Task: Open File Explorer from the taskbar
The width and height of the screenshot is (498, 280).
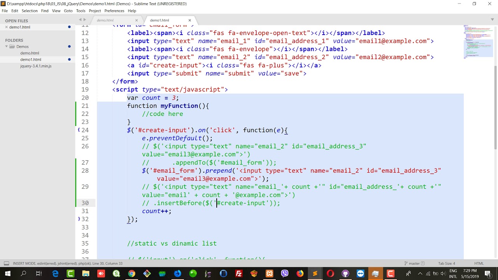Action: [x=86, y=274]
